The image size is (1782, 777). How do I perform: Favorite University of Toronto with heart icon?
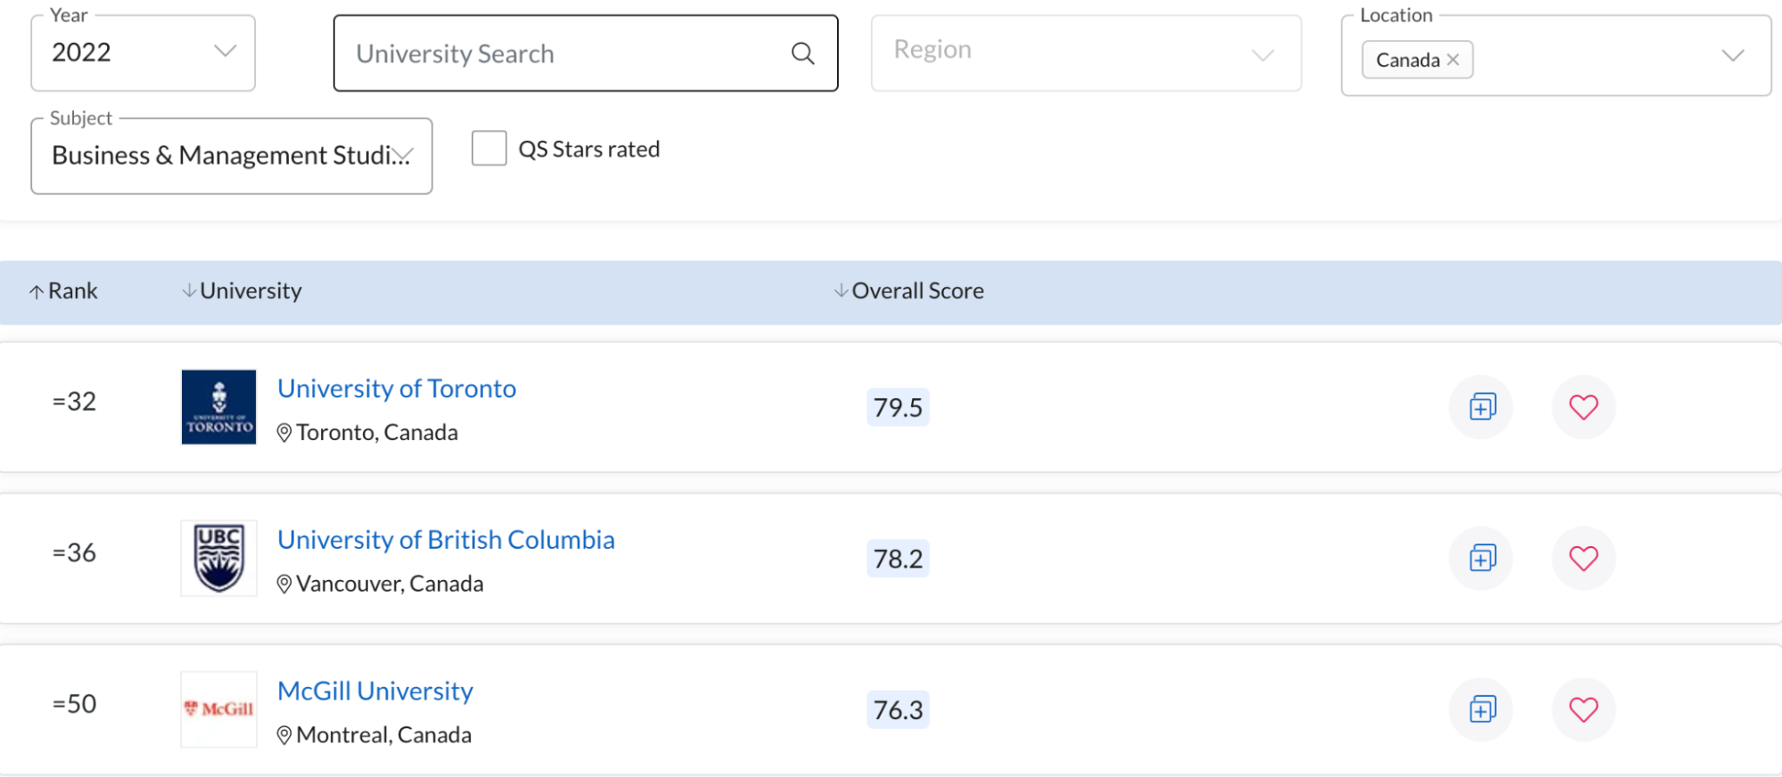point(1583,407)
